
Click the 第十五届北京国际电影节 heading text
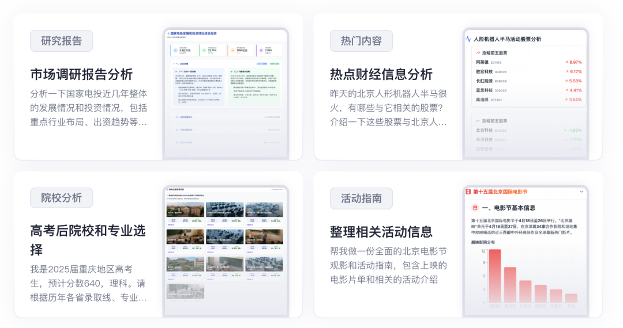point(500,192)
